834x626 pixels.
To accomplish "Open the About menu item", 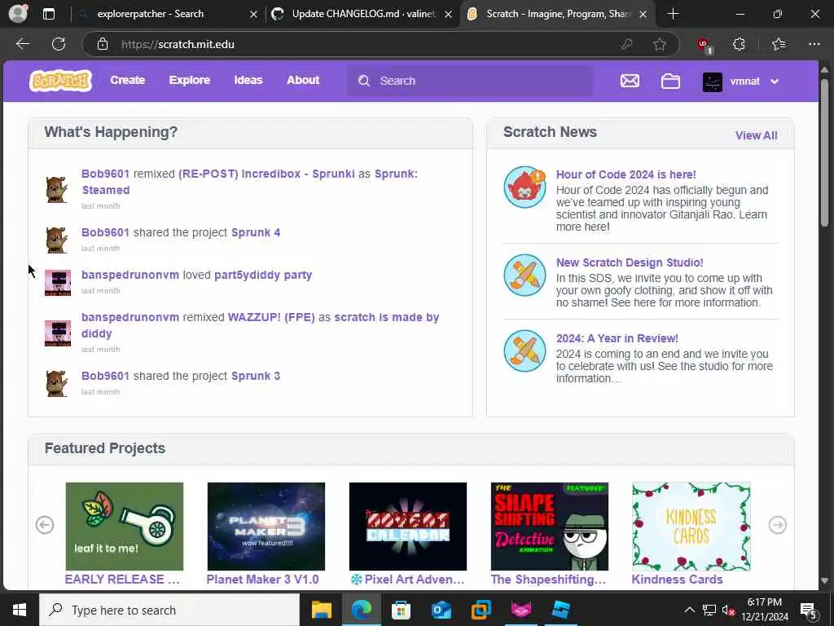I will (x=303, y=81).
